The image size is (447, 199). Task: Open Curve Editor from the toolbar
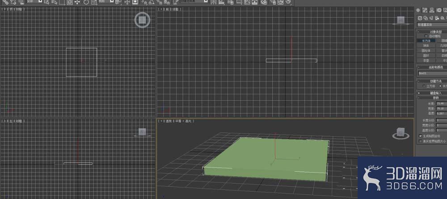point(248,3)
